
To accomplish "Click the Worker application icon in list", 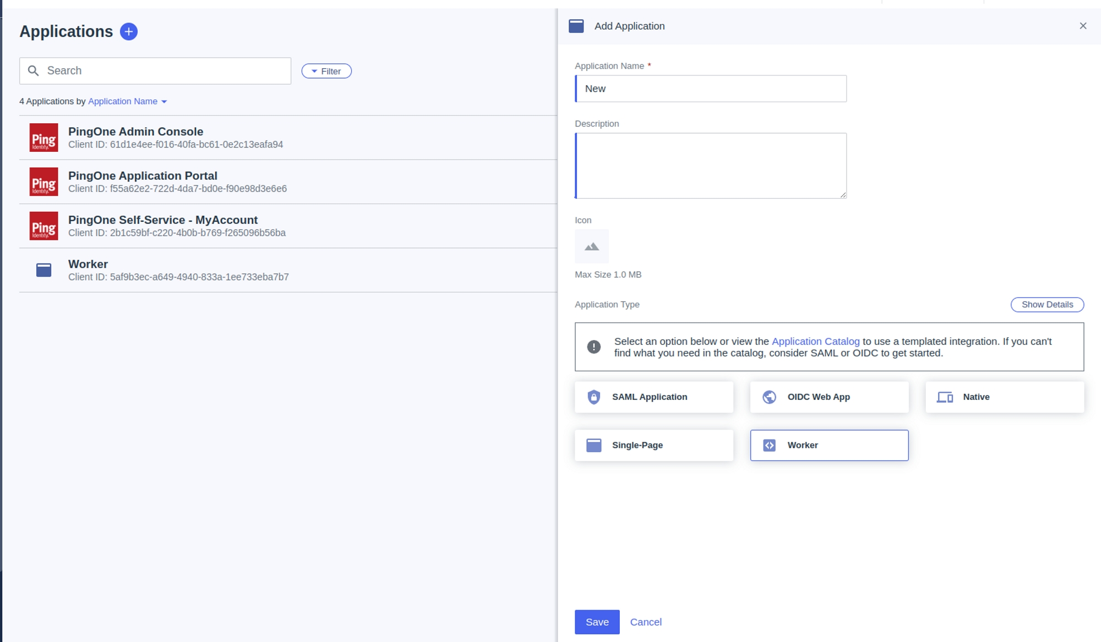I will click(43, 270).
